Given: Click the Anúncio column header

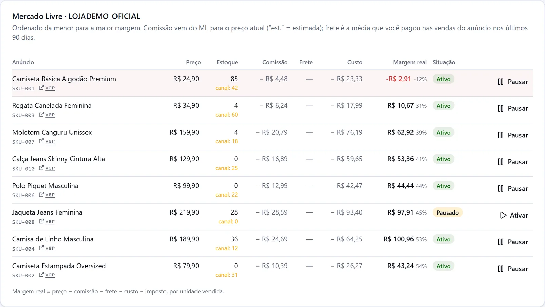Looking at the screenshot, I should [x=23, y=62].
